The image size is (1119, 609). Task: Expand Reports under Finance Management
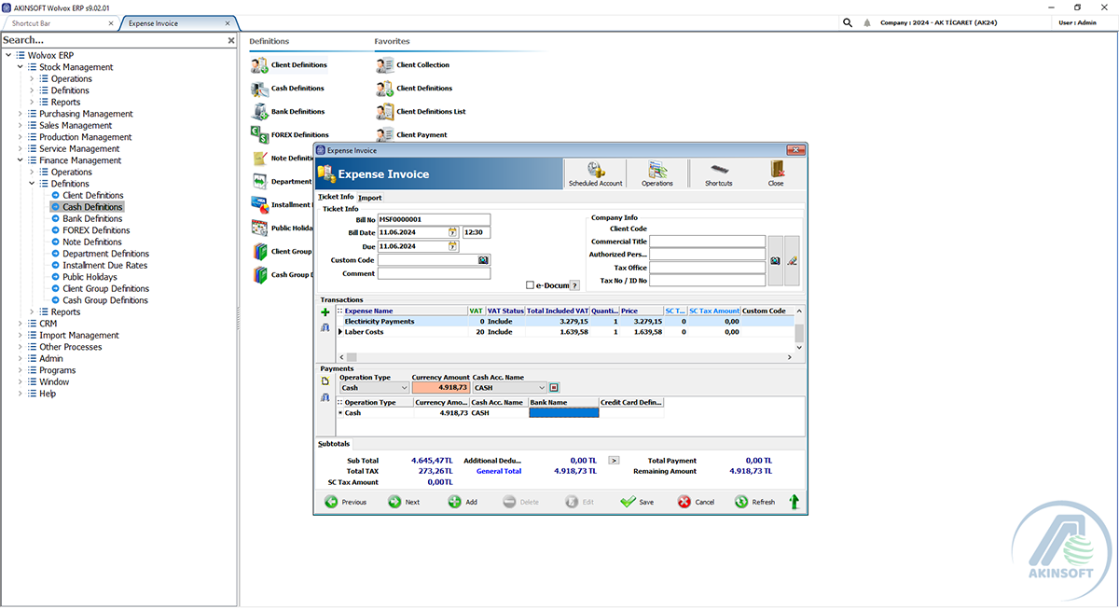(32, 312)
